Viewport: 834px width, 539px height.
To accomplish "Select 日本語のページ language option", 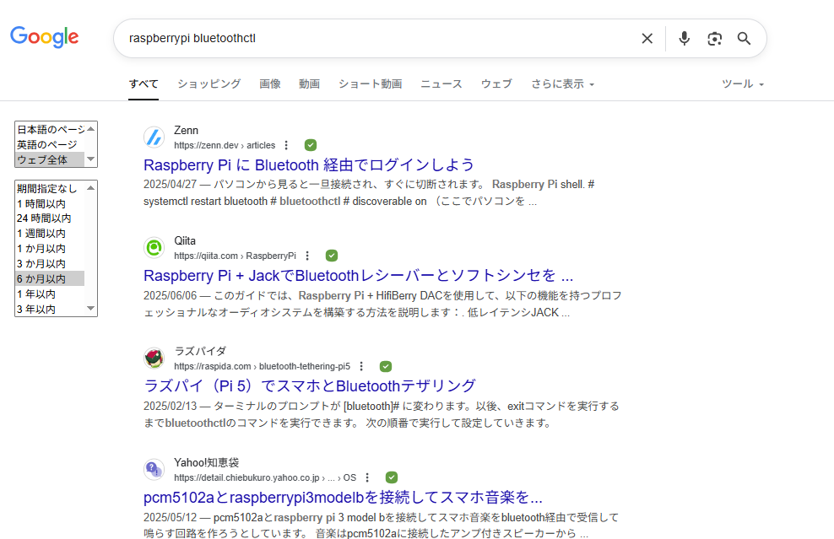I will 50,129.
